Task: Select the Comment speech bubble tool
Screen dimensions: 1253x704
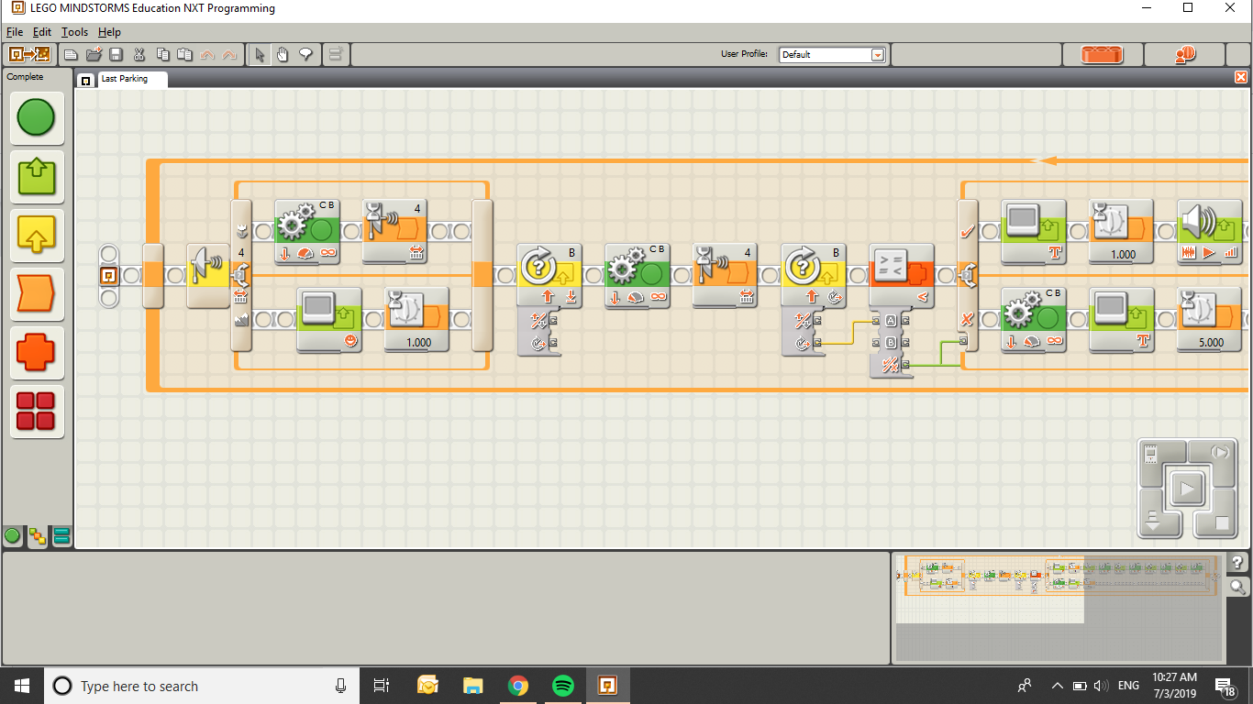Action: click(305, 55)
